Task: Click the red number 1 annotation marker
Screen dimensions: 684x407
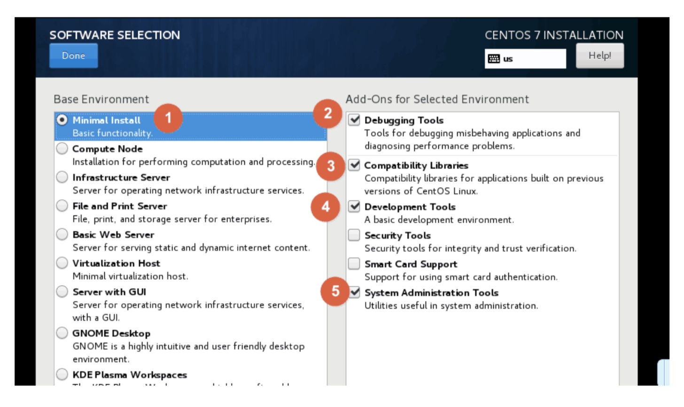Action: tap(168, 118)
